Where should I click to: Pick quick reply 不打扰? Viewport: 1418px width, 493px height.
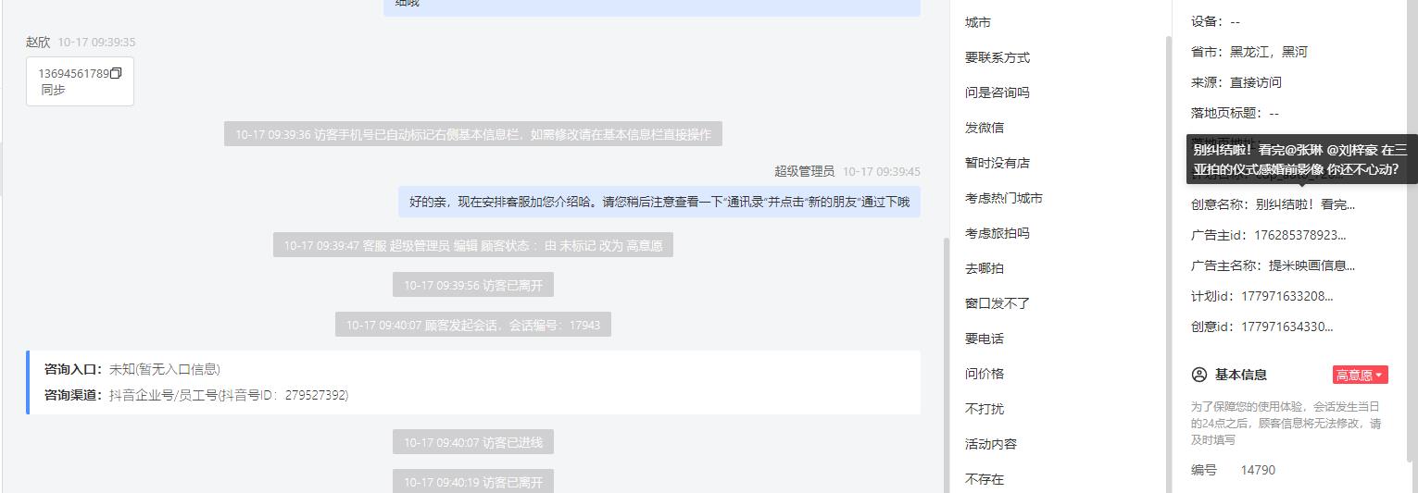point(985,409)
